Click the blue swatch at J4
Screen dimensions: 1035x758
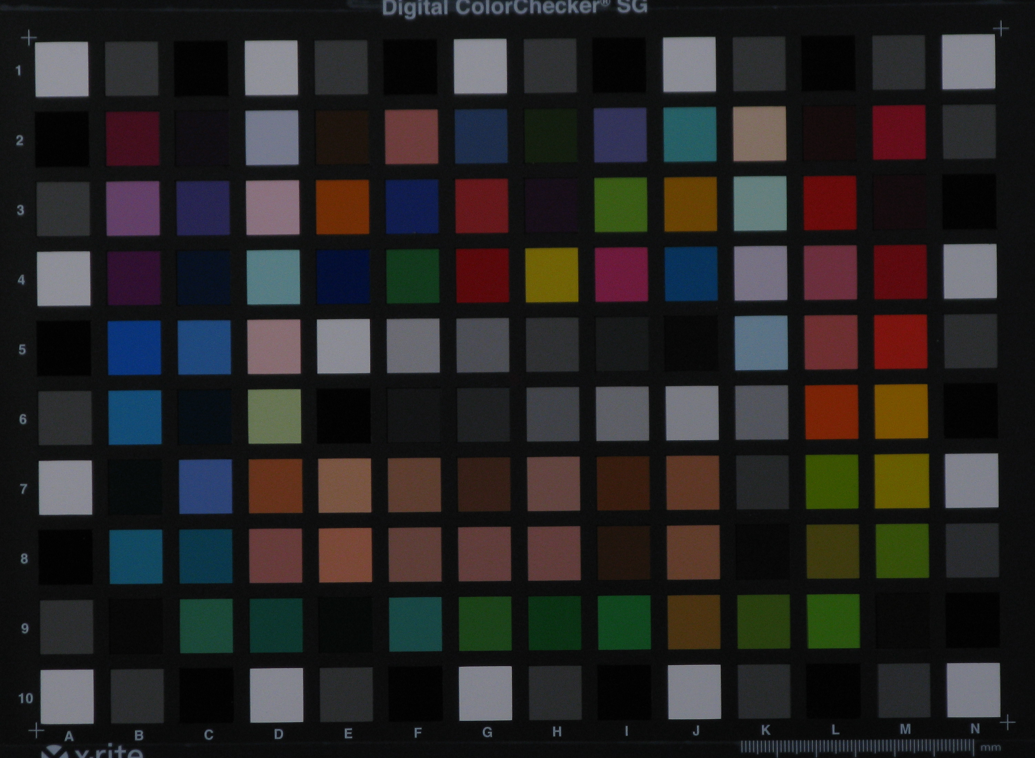tap(690, 274)
